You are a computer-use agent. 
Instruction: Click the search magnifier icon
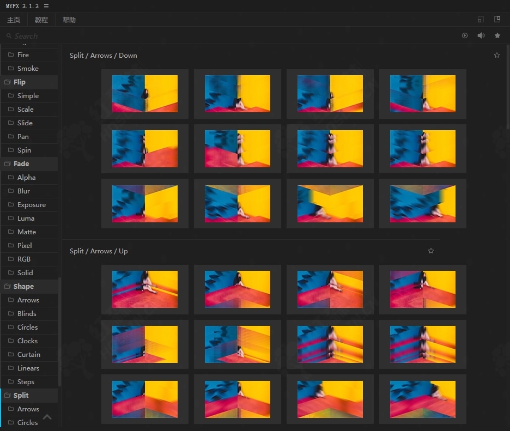click(9, 36)
